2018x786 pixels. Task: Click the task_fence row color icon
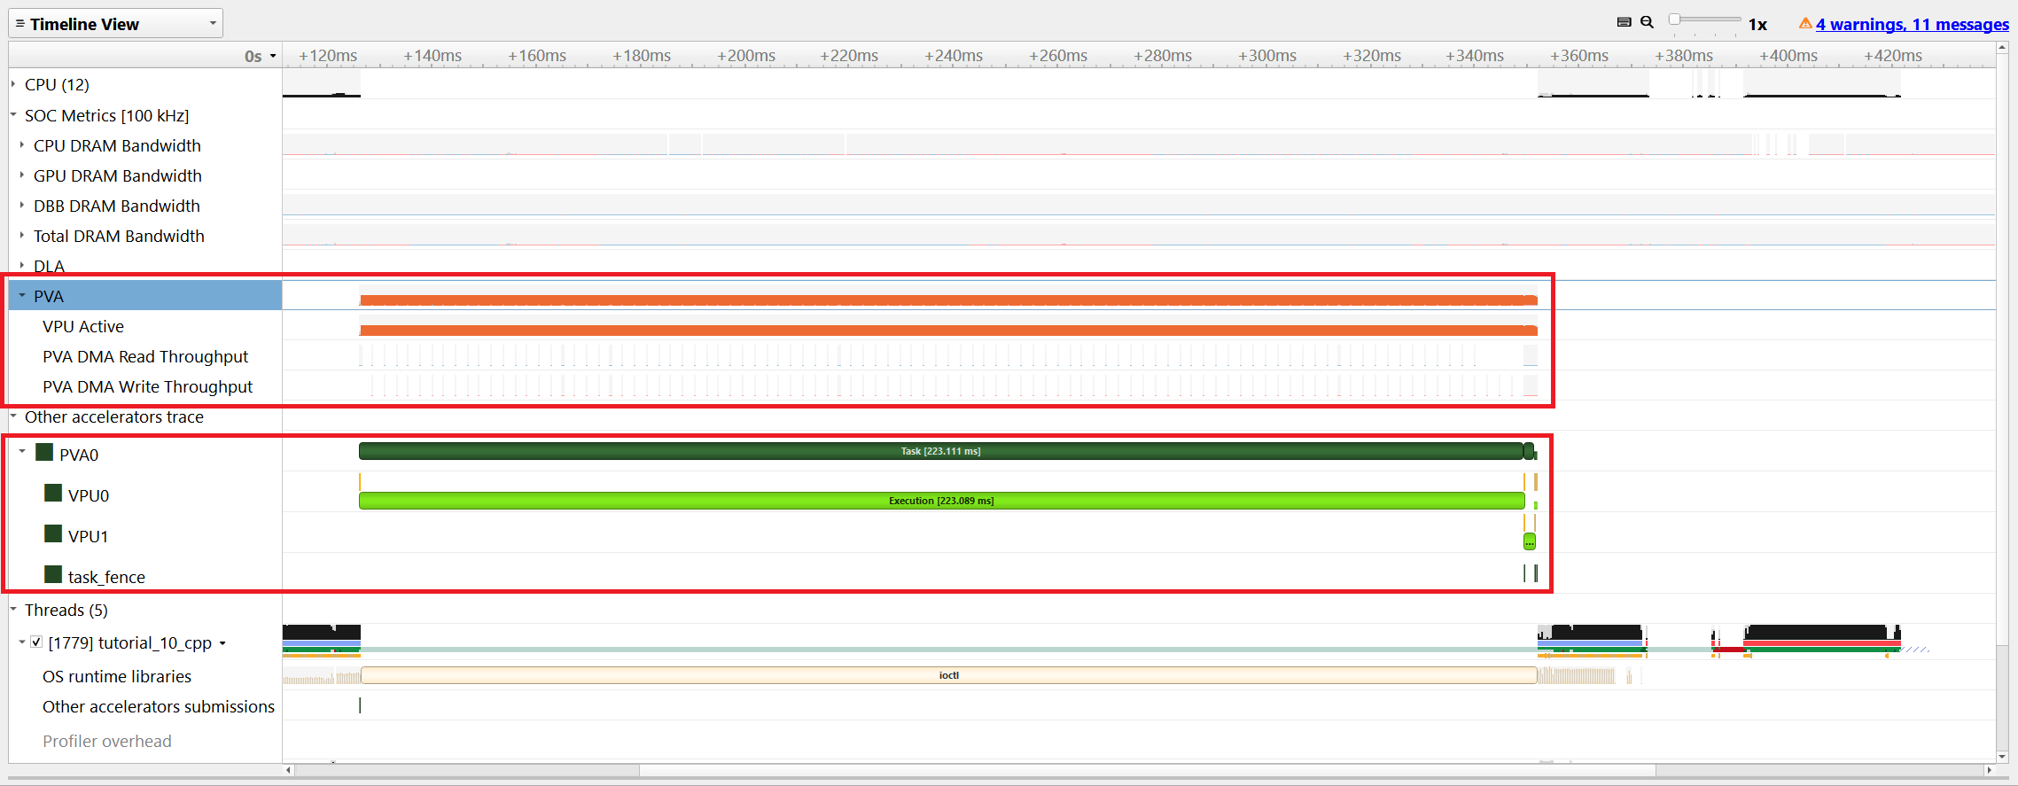(x=53, y=575)
